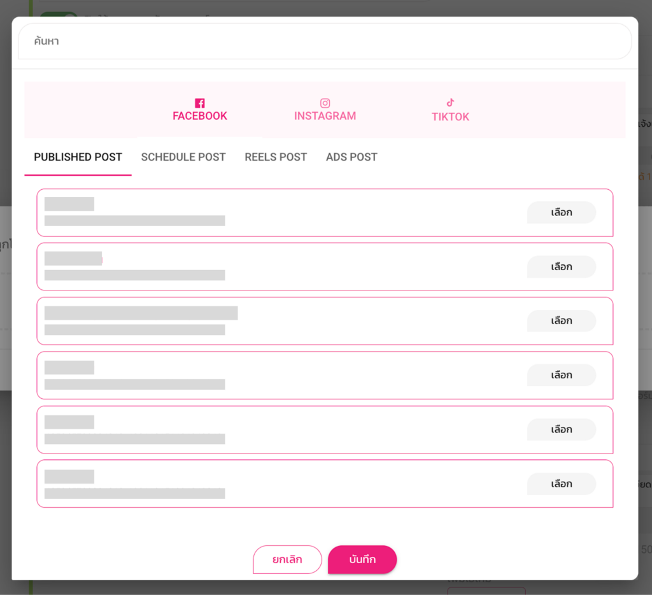Click the second post card's description line

pos(134,275)
